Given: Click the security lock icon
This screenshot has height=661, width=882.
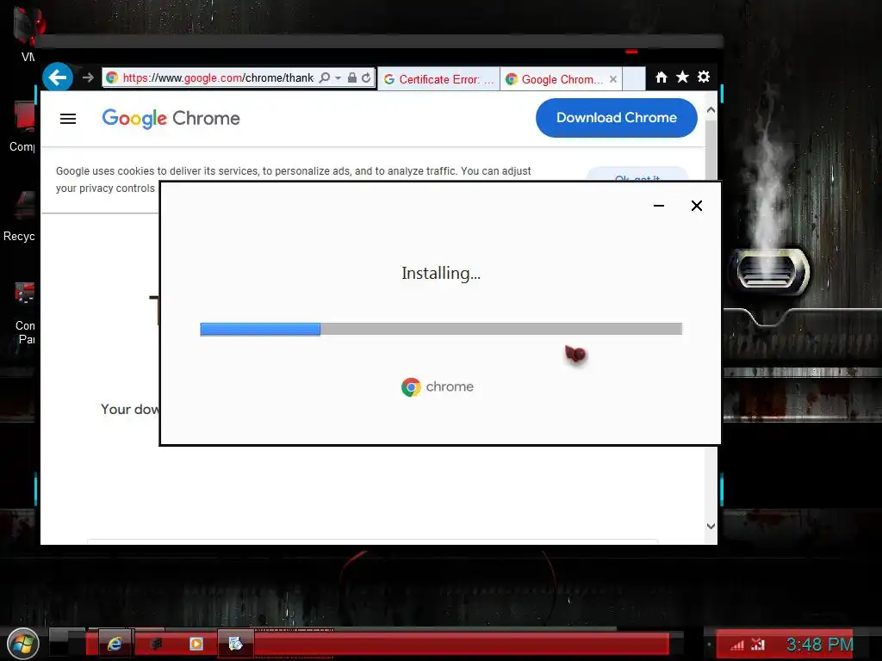Looking at the screenshot, I should [x=352, y=77].
